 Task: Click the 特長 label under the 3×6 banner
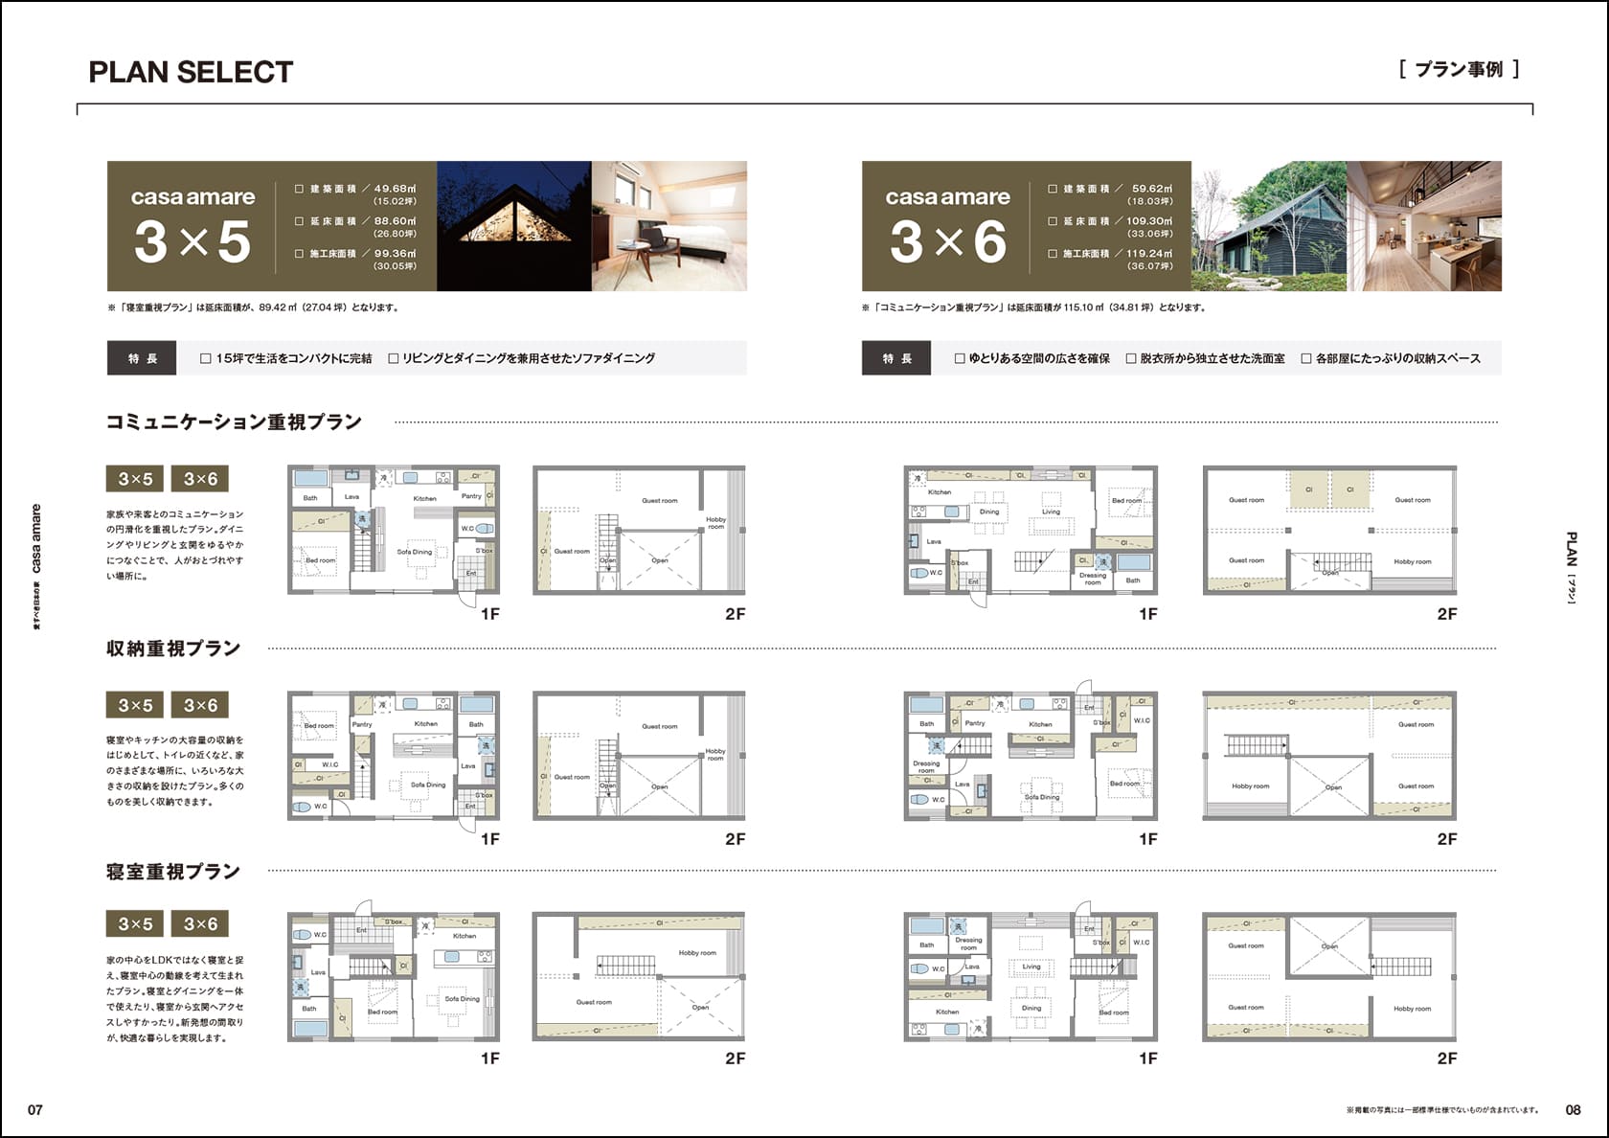tap(896, 358)
